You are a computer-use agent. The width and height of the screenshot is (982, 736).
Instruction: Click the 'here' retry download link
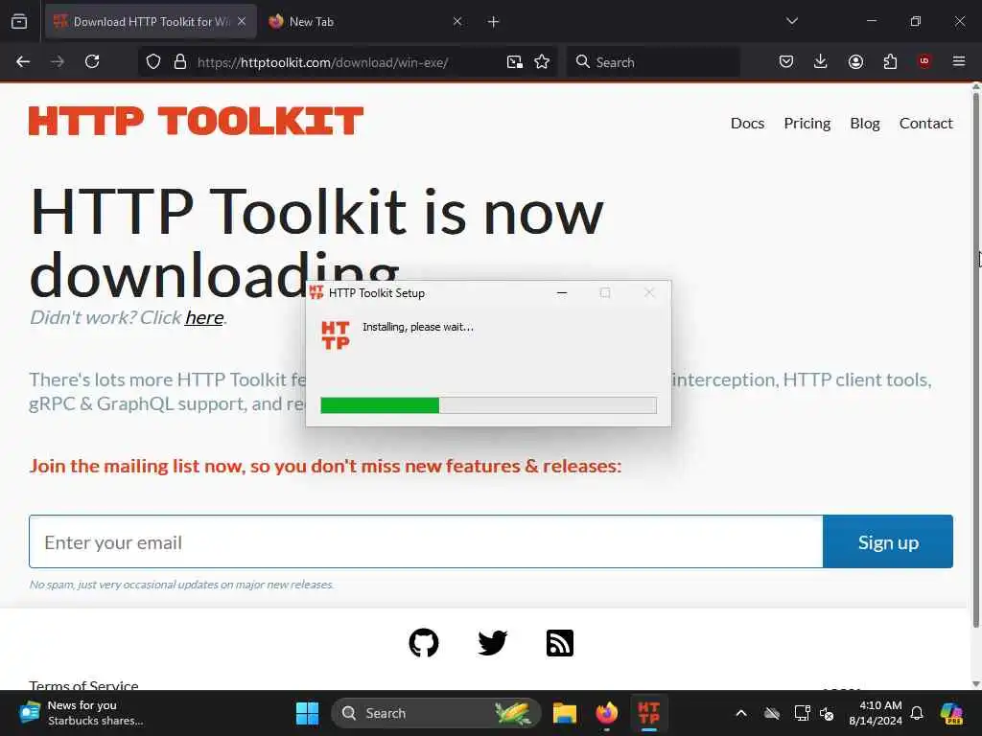point(204,318)
